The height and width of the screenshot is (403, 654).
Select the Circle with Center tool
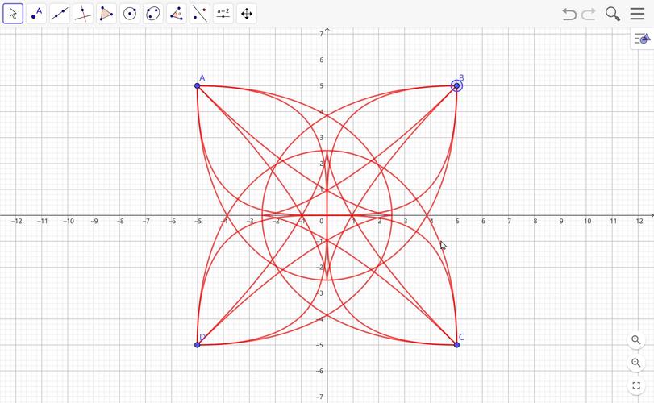[130, 14]
